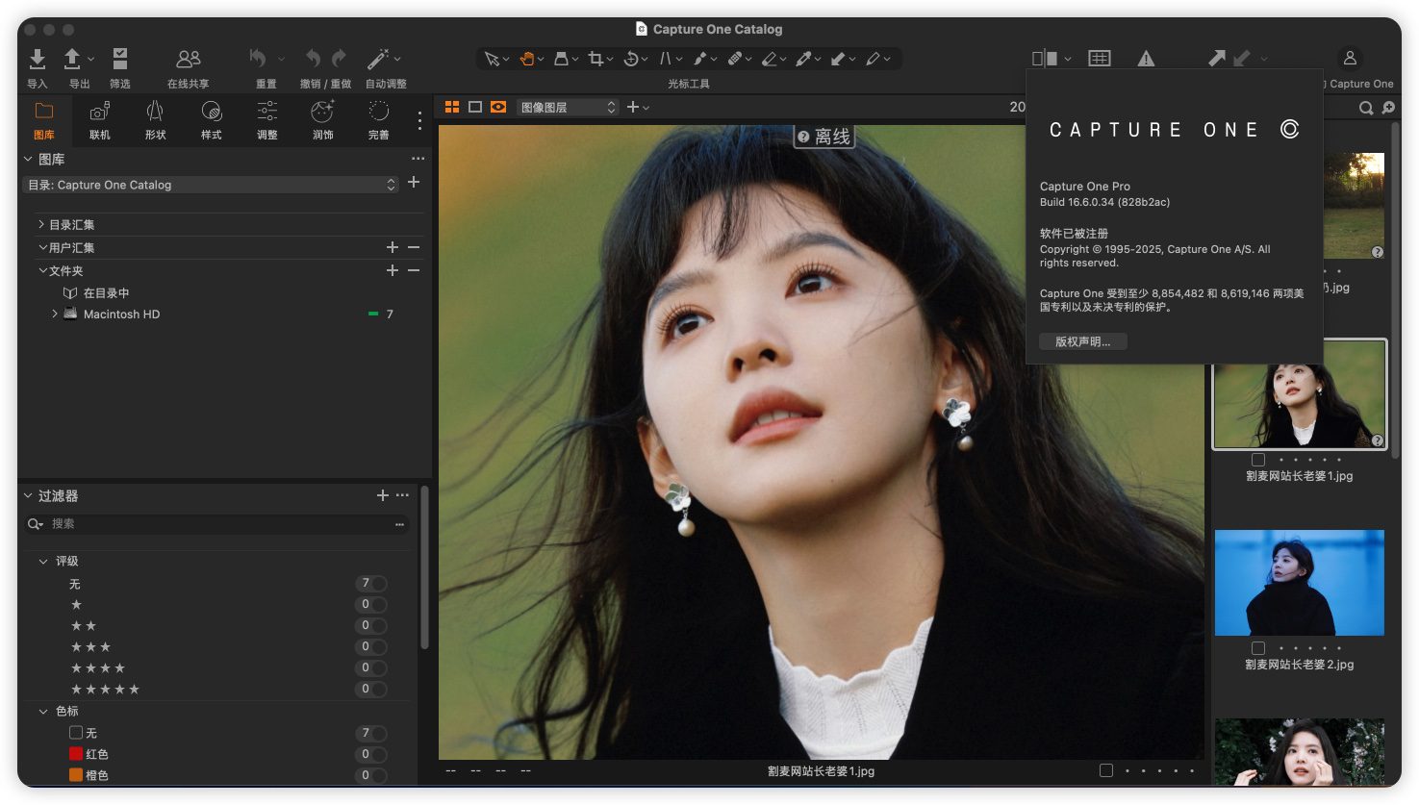This screenshot has height=805, width=1419.
Task: Switch to Refine (完善) tool tab
Action: (379, 120)
